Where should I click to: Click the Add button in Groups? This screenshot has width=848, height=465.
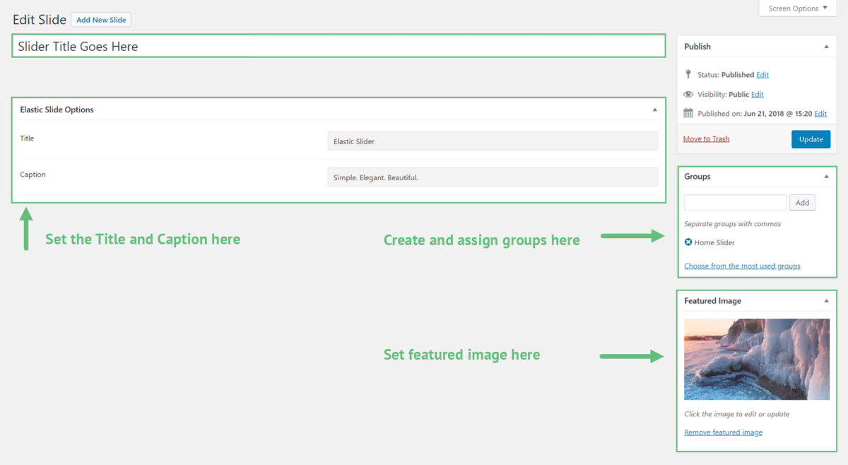pyautogui.click(x=802, y=202)
